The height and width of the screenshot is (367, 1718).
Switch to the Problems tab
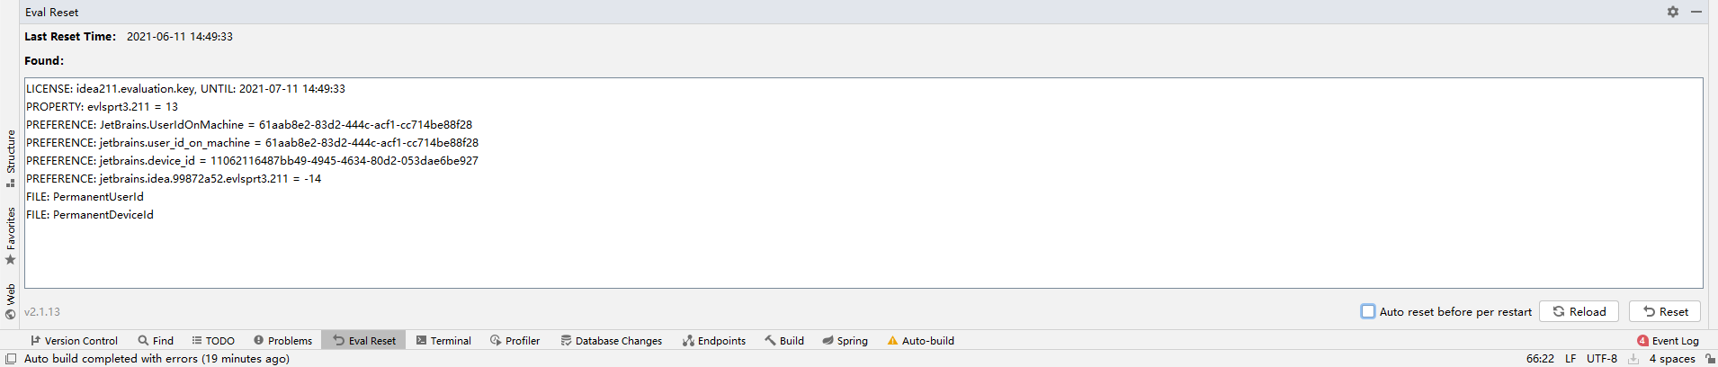282,341
